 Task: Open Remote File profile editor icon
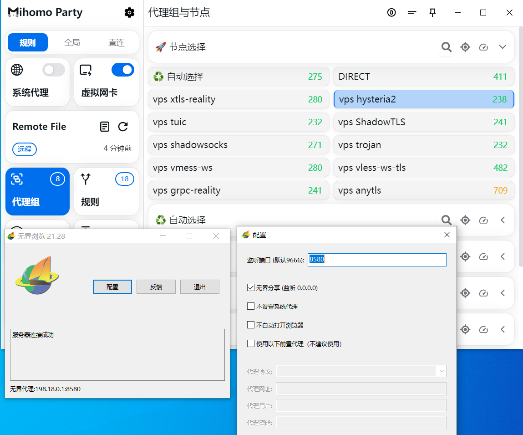(x=105, y=127)
